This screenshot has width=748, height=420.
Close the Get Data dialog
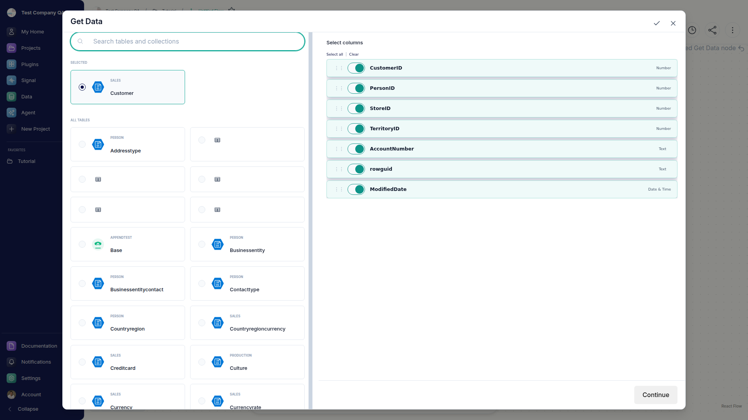[673, 23]
